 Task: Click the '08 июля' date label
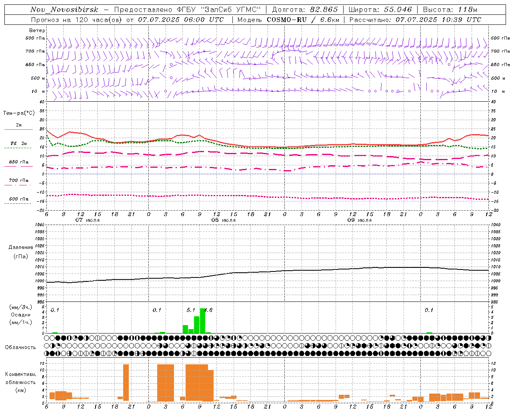[x=224, y=220]
